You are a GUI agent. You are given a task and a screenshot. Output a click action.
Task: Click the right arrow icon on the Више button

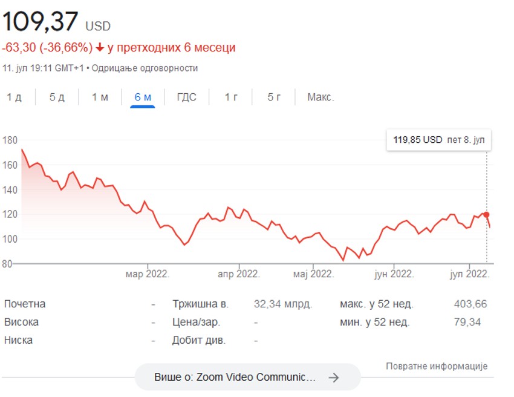tap(333, 378)
